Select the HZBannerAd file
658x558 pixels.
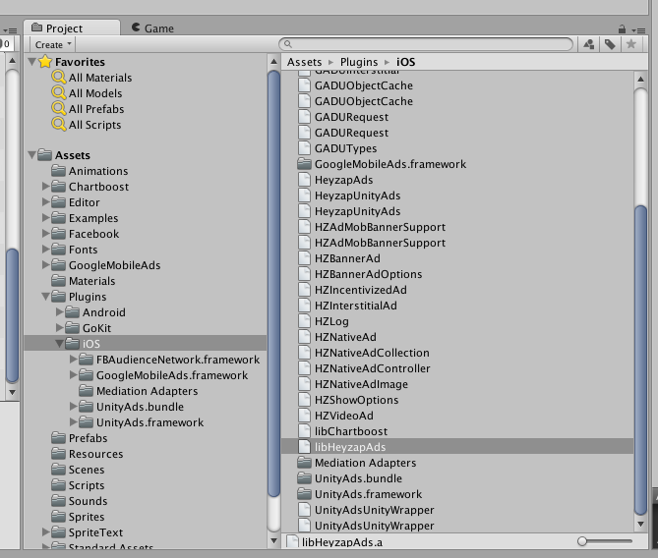point(347,258)
